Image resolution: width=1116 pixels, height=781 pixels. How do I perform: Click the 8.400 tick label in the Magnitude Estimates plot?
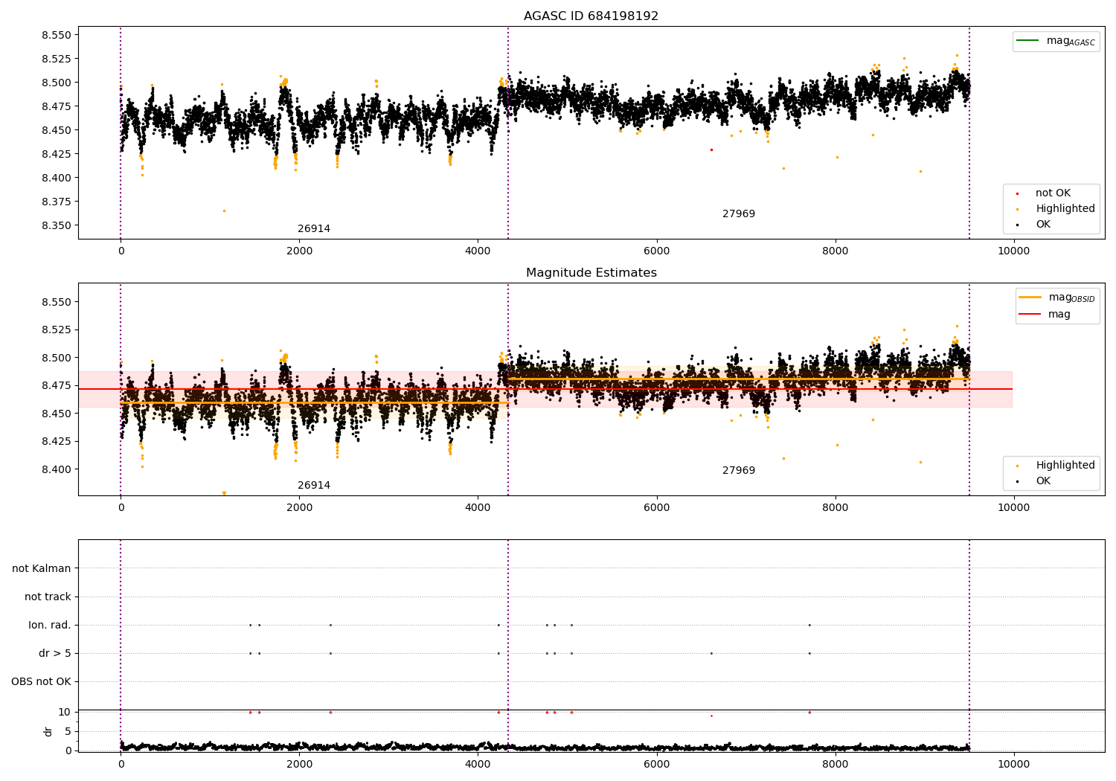coord(56,469)
